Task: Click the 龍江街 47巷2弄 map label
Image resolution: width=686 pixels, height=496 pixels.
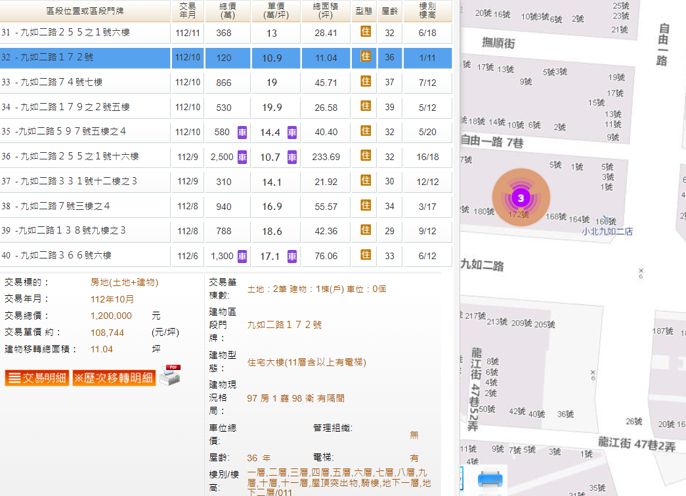Action: click(637, 444)
